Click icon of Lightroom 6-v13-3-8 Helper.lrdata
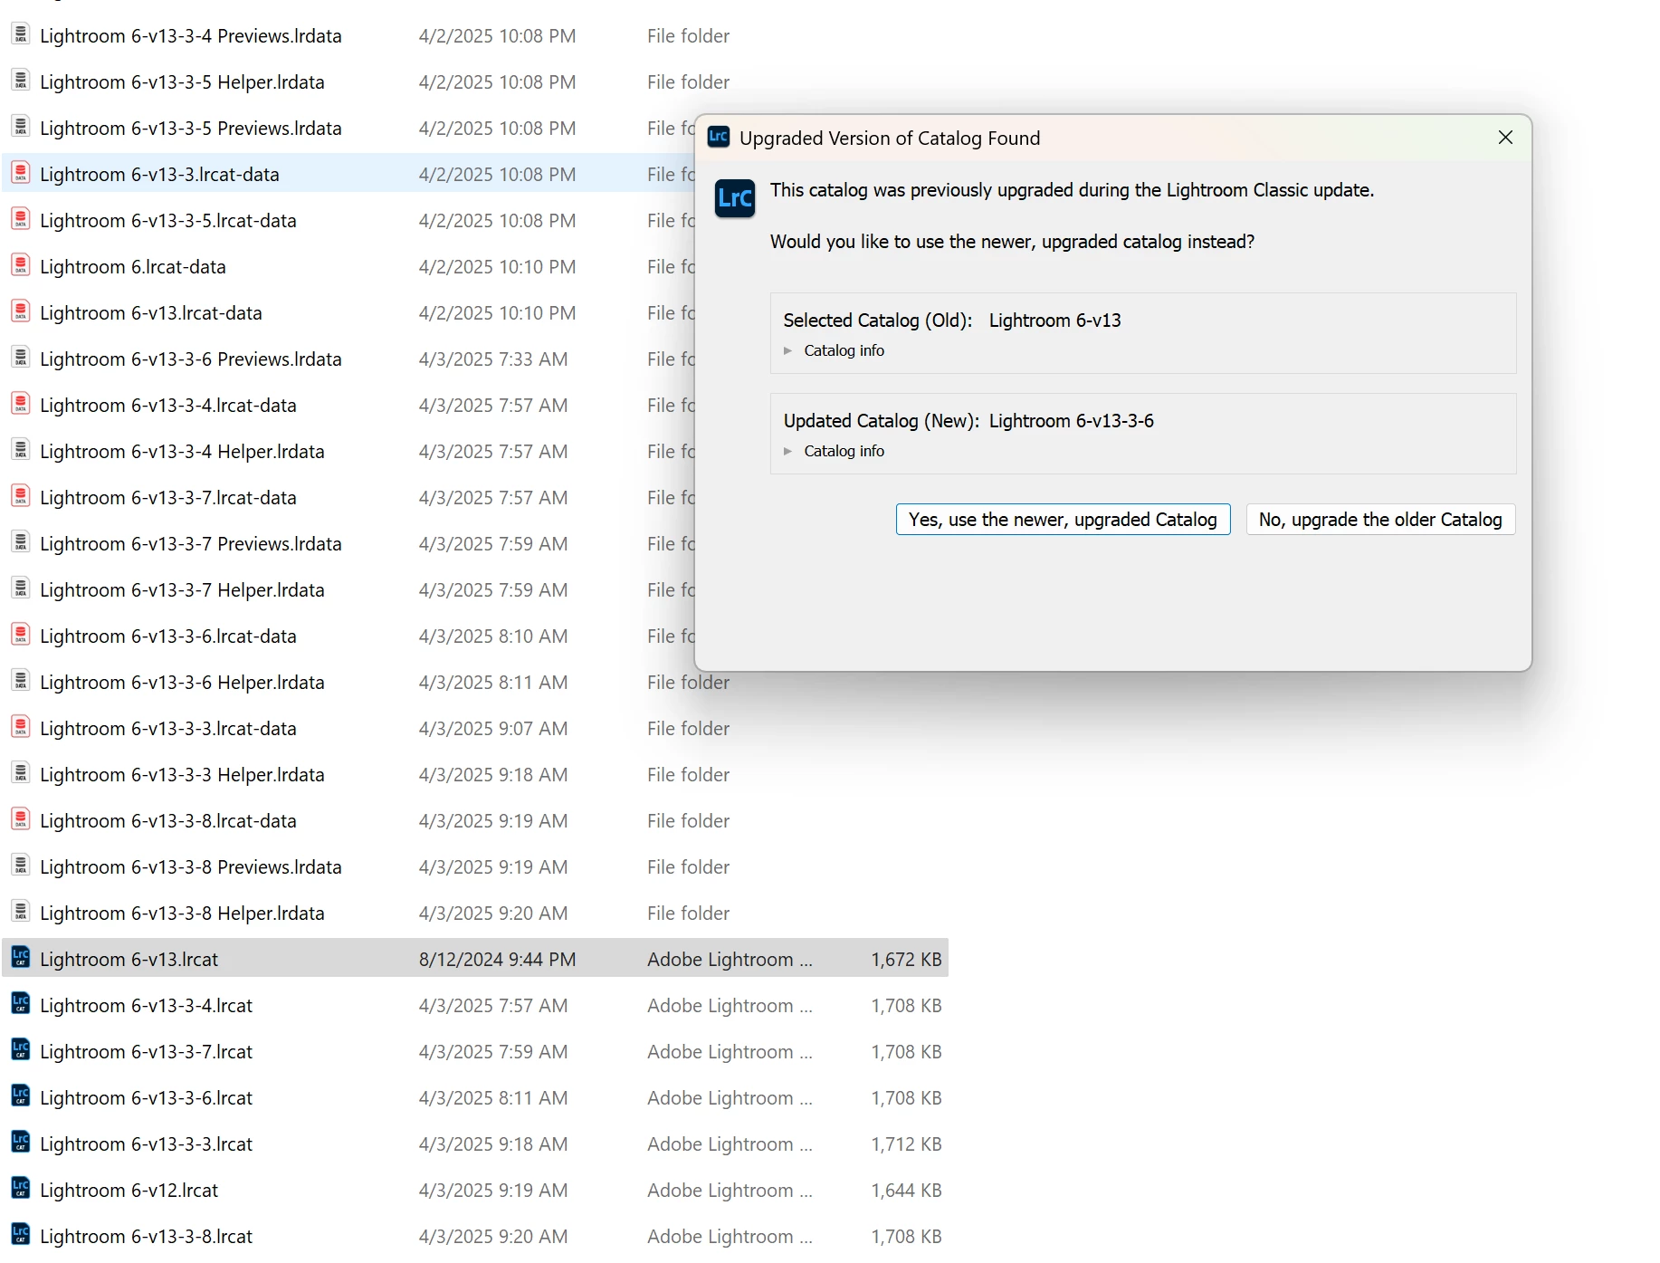Screen dimensions: 1660x1263 click(x=21, y=912)
